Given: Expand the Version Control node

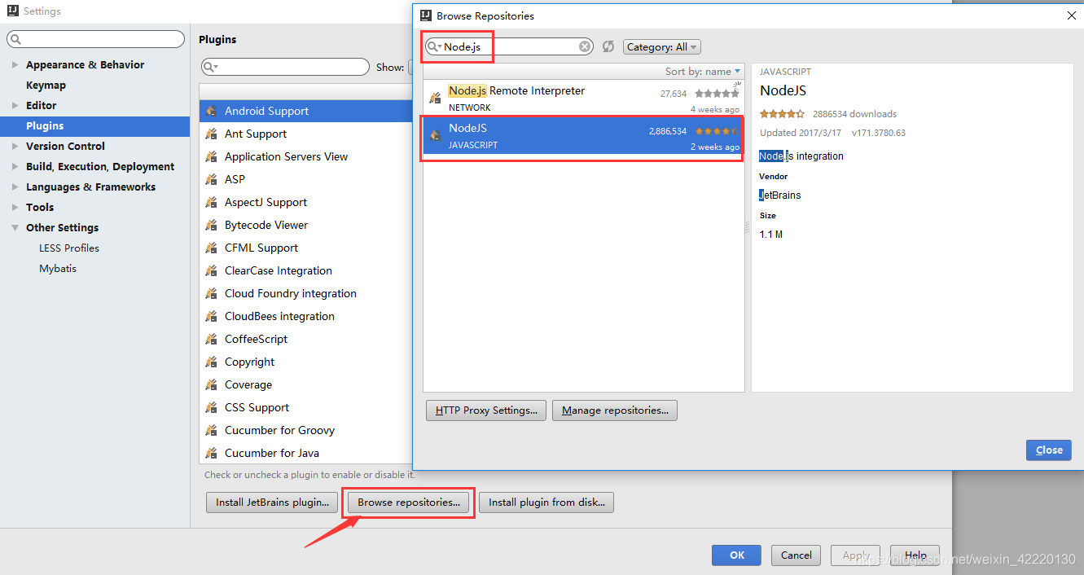Looking at the screenshot, I should (15, 146).
